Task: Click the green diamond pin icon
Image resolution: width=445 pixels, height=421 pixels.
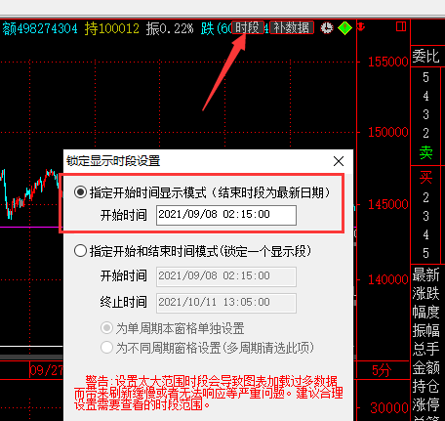Action: click(x=344, y=28)
